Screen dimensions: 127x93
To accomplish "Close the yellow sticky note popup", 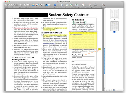I will (70, 31).
